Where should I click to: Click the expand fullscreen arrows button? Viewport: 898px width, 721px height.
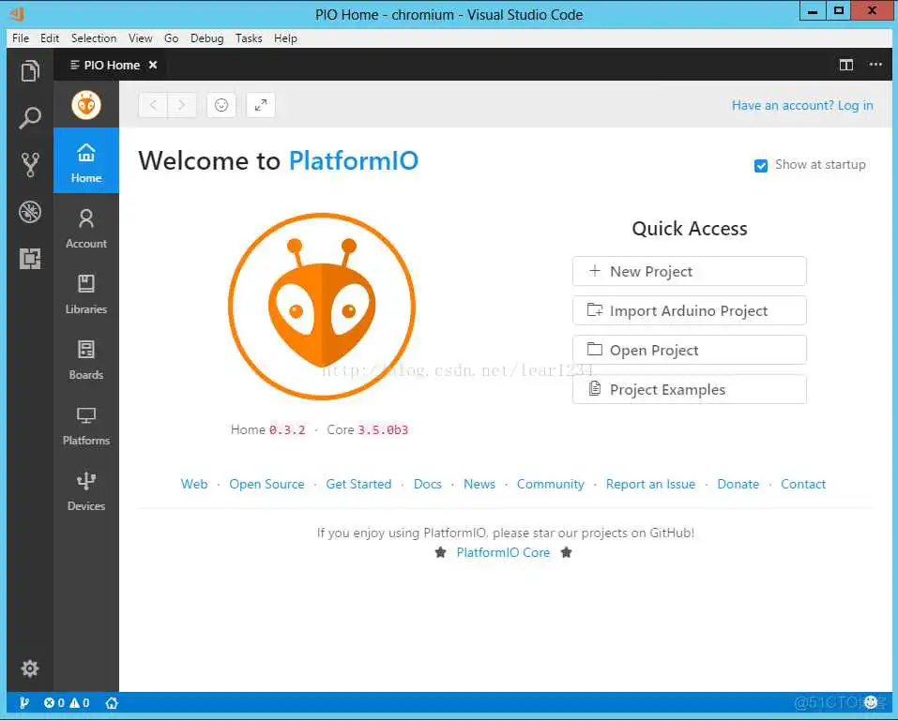pyautogui.click(x=261, y=105)
